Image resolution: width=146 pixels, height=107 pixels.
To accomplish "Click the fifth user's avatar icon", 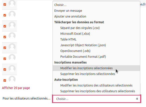I will (x=12, y=47).
